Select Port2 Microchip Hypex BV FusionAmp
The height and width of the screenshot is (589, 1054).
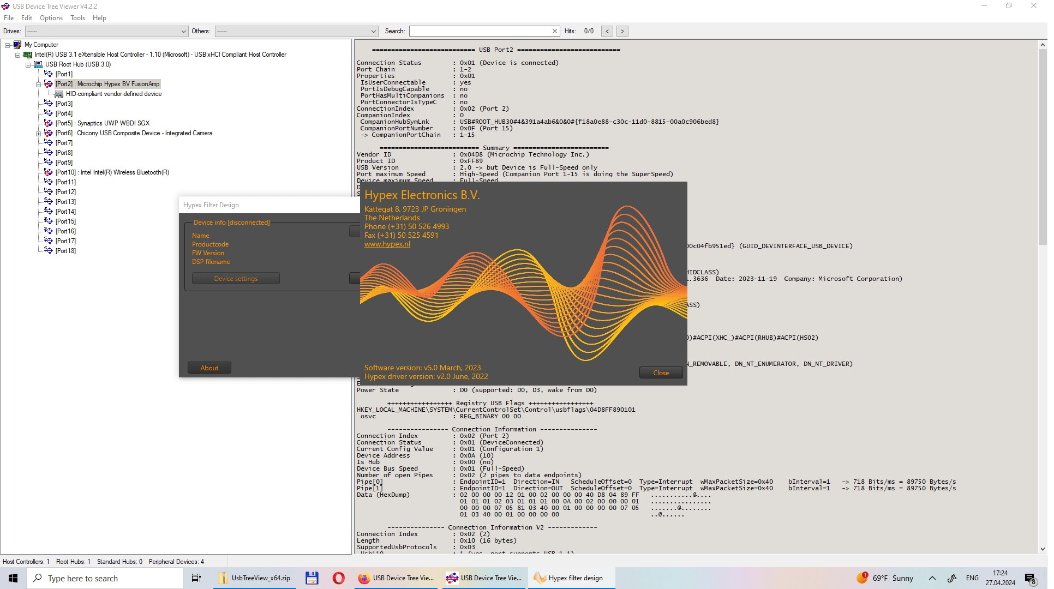point(107,84)
